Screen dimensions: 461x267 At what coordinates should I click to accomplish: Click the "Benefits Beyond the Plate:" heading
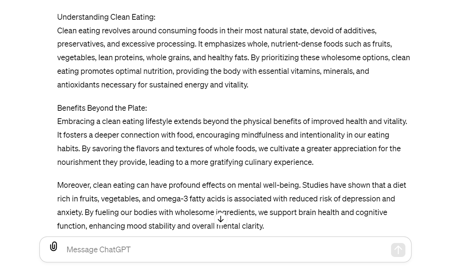pos(102,108)
